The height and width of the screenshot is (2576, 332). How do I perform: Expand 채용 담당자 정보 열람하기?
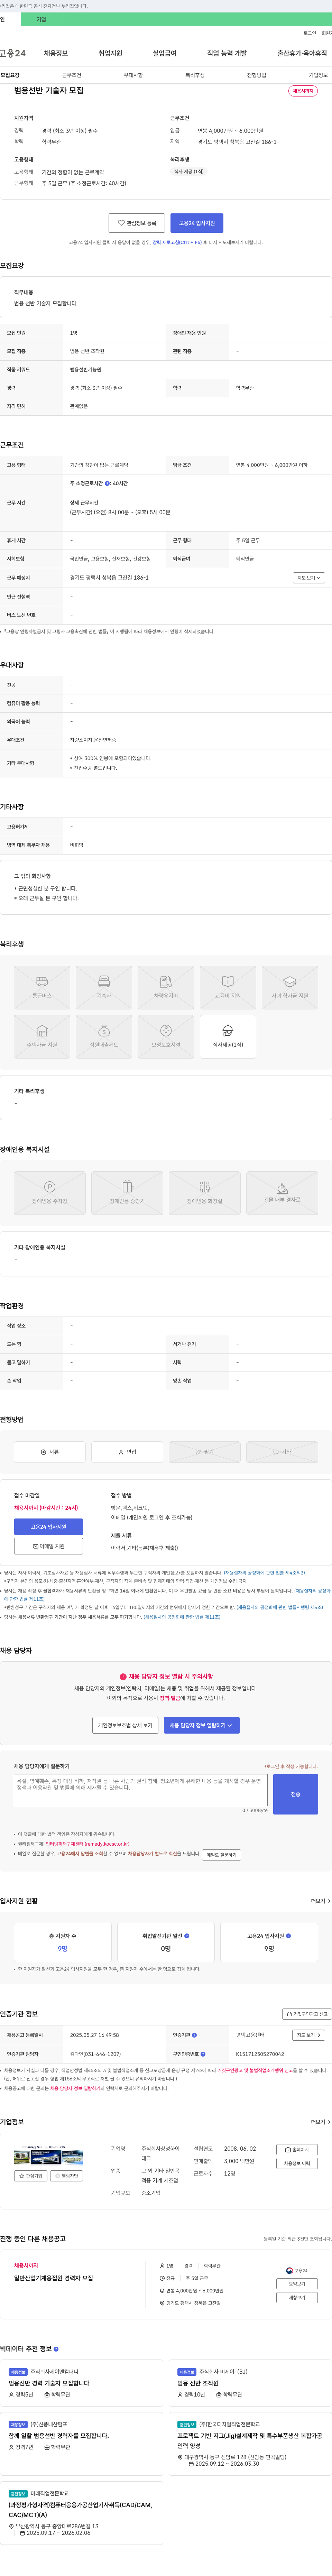point(202,1725)
